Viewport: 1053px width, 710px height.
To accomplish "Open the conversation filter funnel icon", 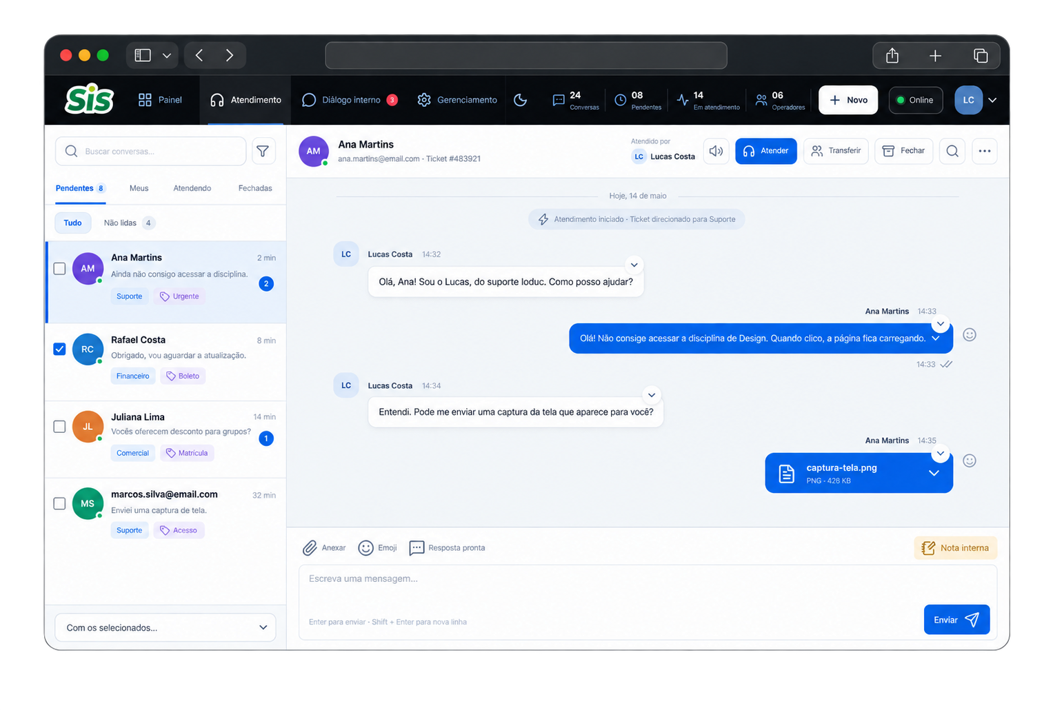I will [x=263, y=151].
